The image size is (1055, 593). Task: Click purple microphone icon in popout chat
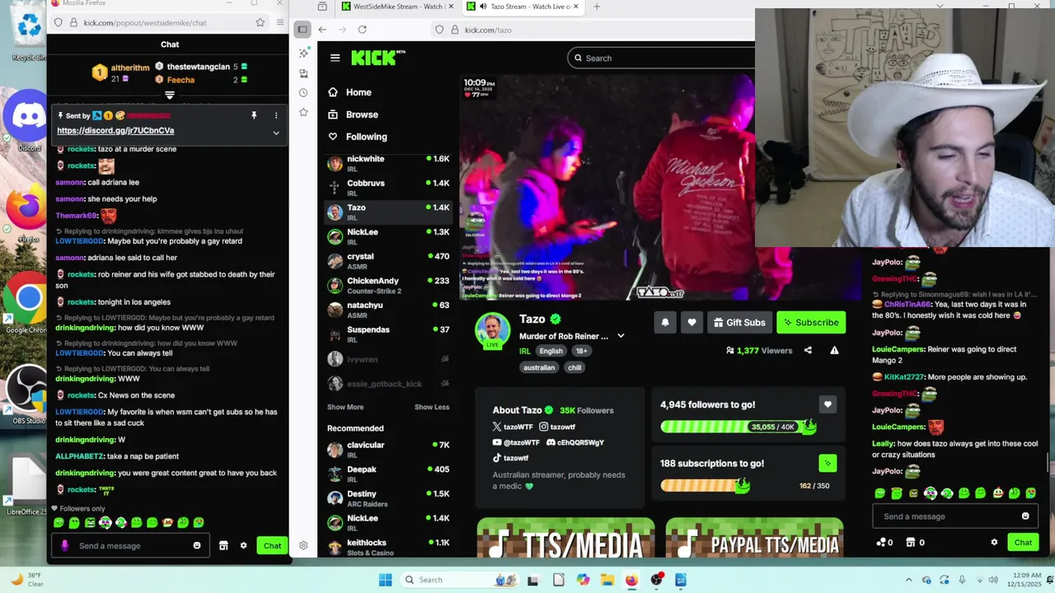pyautogui.click(x=65, y=545)
